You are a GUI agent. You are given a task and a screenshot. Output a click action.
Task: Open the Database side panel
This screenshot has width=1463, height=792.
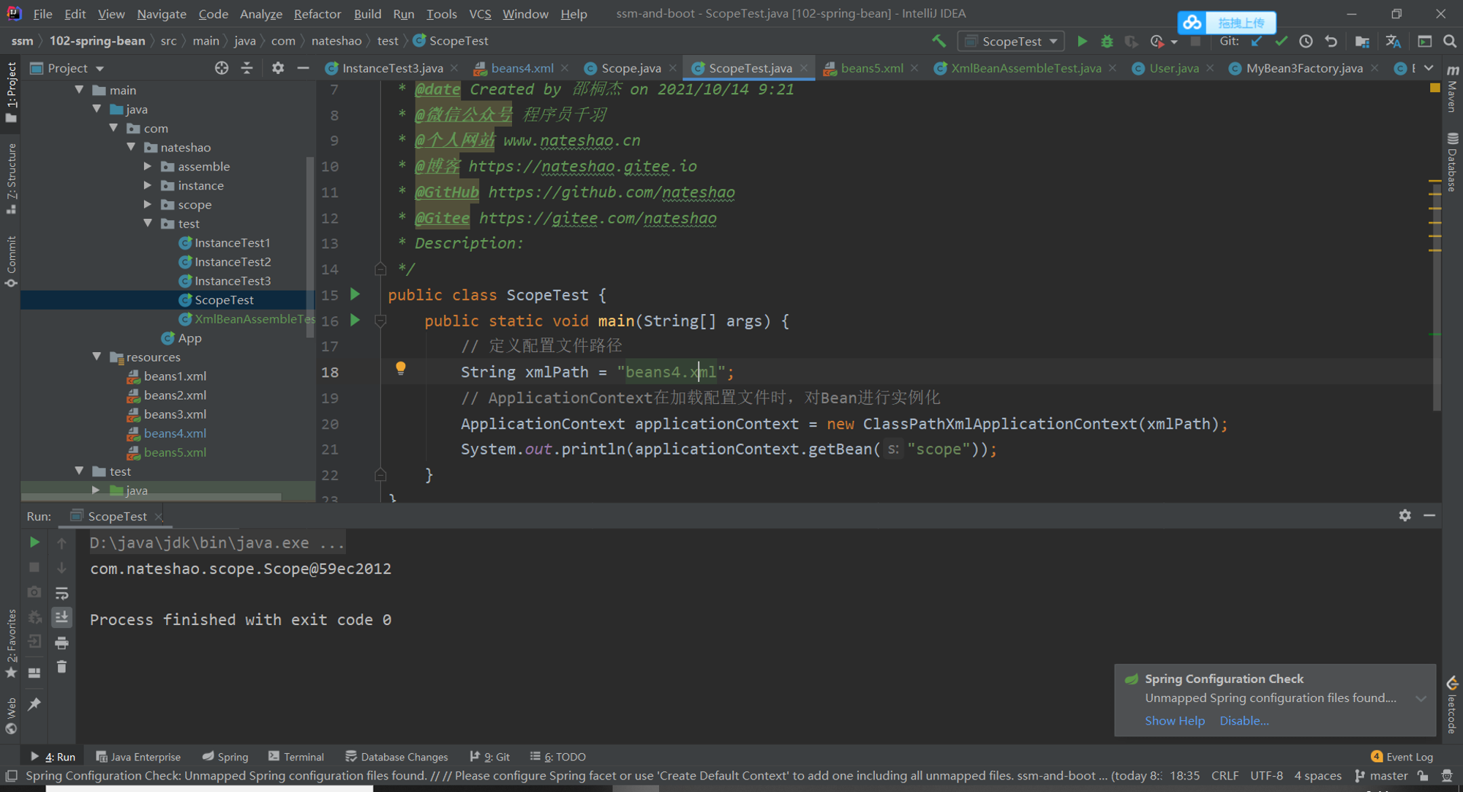pos(1453,162)
